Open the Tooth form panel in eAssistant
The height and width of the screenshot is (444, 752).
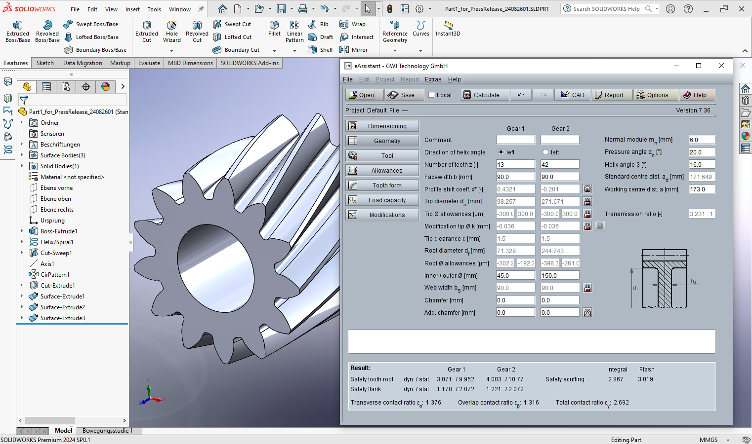tap(382, 185)
